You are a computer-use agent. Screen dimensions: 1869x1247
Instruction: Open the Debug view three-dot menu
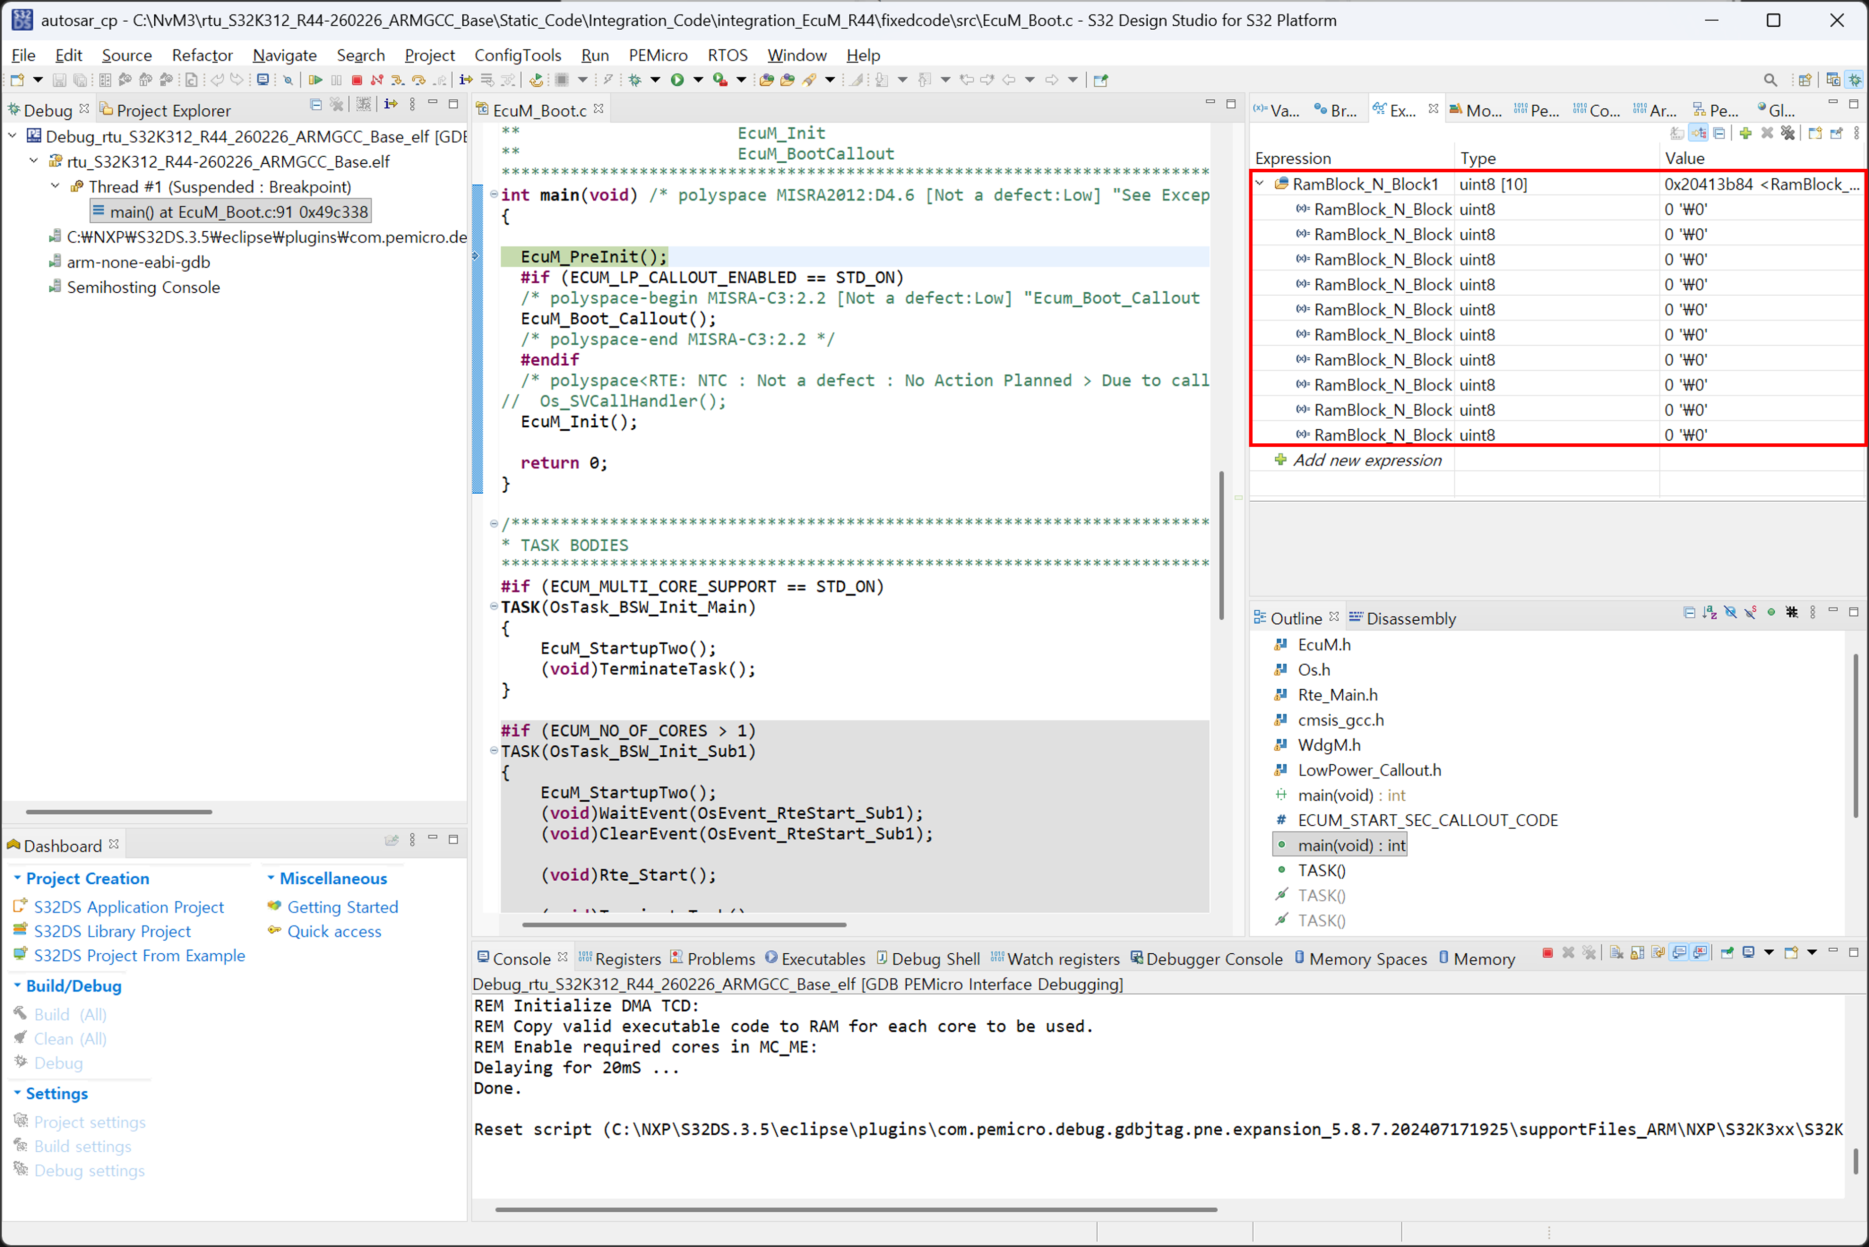coord(412,104)
